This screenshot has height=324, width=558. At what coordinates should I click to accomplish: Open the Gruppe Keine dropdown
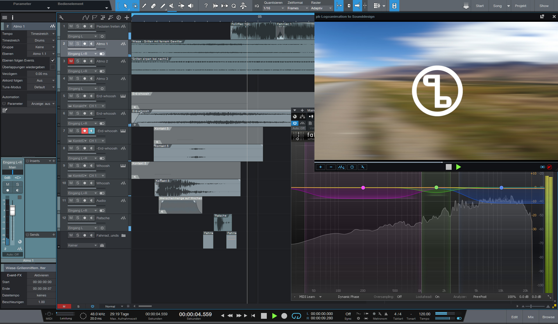click(x=41, y=47)
